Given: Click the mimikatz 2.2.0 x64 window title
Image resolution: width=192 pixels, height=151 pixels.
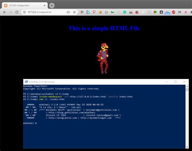Looking at the screenshot, I should coord(42,82).
